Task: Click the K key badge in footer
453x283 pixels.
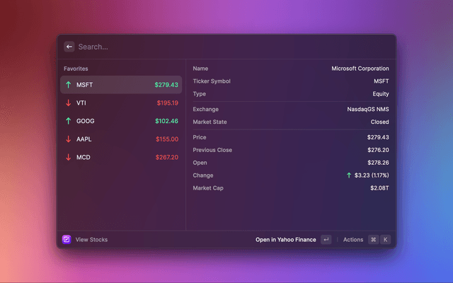Action: pyautogui.click(x=386, y=240)
